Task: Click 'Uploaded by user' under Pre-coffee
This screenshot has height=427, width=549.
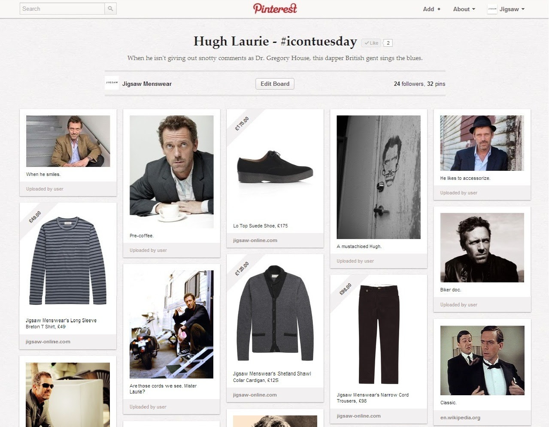Action: pyautogui.click(x=148, y=250)
